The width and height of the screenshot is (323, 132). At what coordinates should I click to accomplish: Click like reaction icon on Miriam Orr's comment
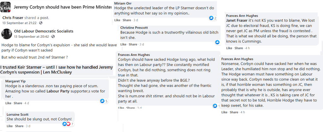pos(211,18)
